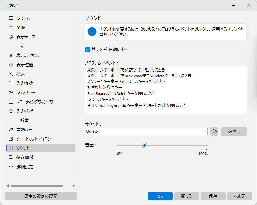Click the システム monitor icon in sidebar

tap(11, 18)
